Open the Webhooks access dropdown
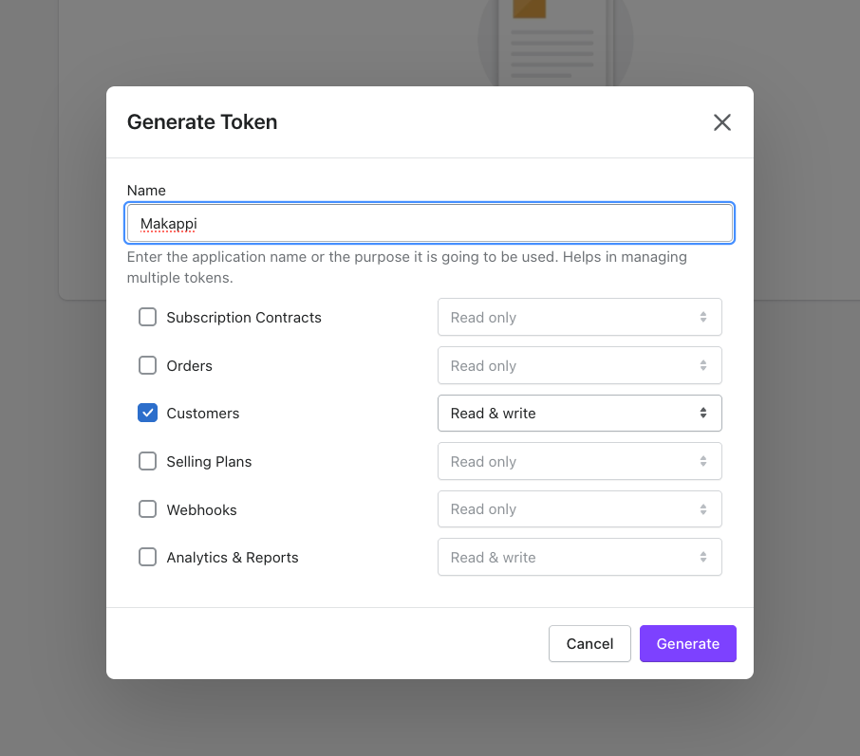 (x=580, y=509)
